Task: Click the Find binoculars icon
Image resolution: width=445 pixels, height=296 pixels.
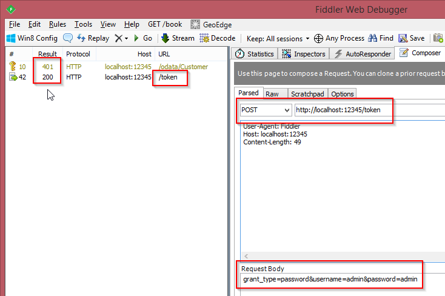Action: pos(373,38)
